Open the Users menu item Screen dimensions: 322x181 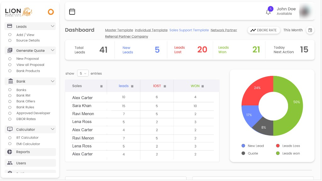tap(30, 163)
